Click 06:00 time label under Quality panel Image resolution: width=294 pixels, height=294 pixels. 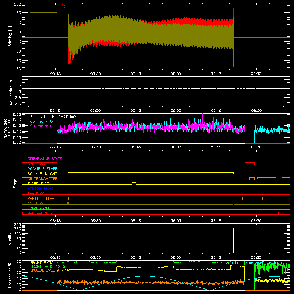pos(176,258)
